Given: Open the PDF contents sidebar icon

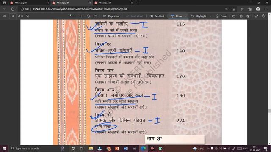Looking at the screenshot, I should point(4,16).
